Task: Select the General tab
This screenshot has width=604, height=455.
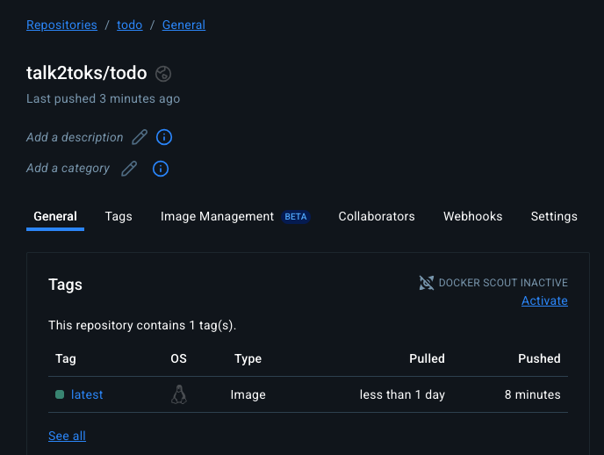Action: pyautogui.click(x=55, y=216)
